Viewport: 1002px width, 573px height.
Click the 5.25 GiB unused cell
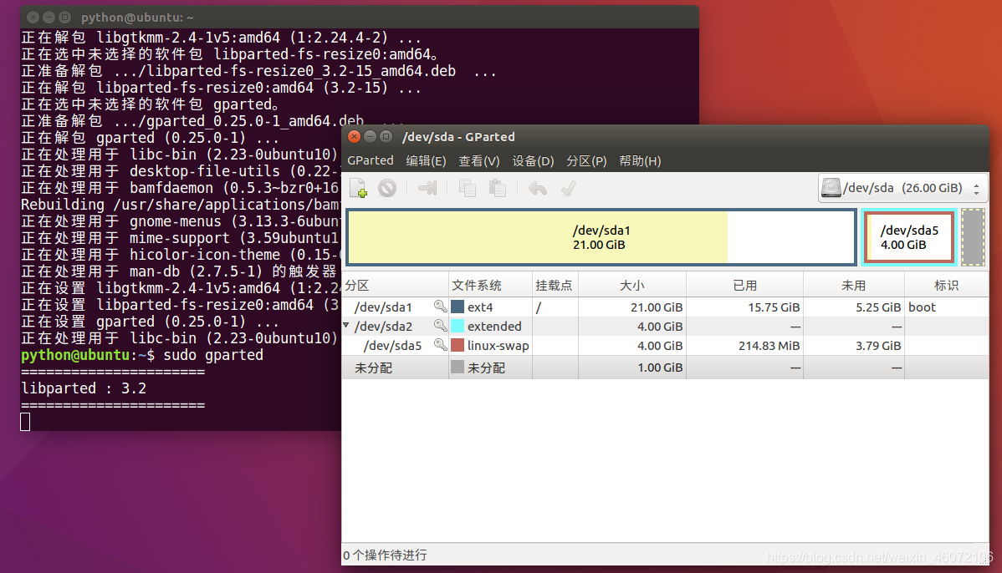tap(878, 307)
